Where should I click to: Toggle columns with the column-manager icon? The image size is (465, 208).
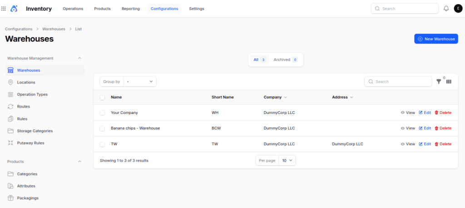tap(449, 82)
